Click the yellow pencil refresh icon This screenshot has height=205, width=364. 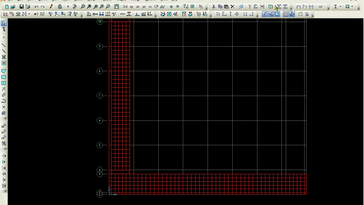51,7
